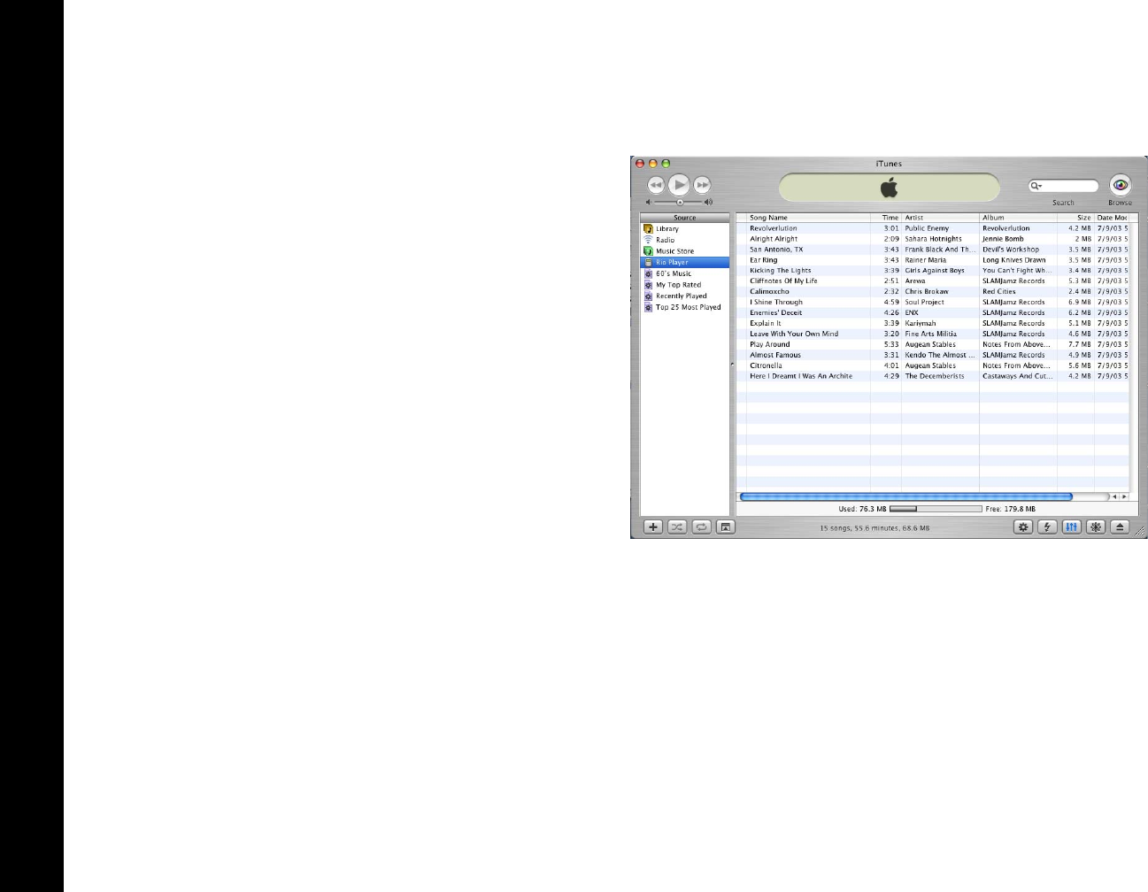Select Here I Dreamt I Was An Architect
This screenshot has width=1148, height=892.
[801, 377]
